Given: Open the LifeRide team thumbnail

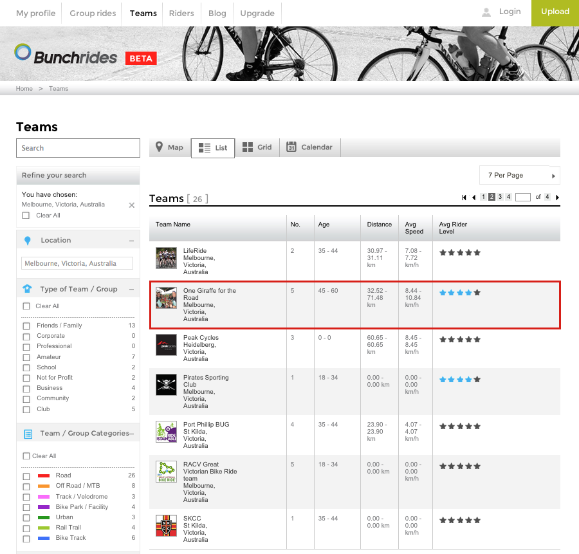Looking at the screenshot, I should point(166,258).
